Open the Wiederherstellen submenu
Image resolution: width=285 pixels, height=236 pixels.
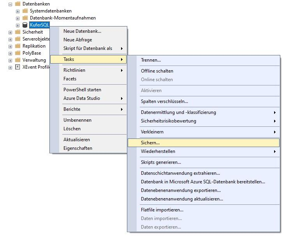tap(204, 151)
